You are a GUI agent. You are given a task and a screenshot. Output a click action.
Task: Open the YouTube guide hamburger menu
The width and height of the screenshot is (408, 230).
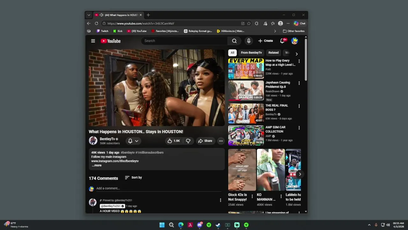click(93, 41)
